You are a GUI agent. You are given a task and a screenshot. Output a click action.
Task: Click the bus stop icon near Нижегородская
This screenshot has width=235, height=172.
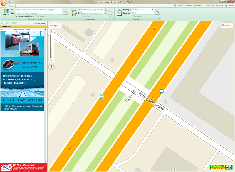162,91
